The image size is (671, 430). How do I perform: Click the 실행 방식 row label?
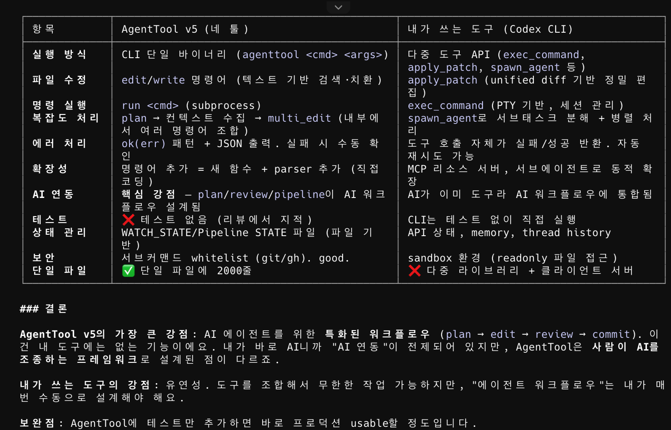pyautogui.click(x=60, y=54)
